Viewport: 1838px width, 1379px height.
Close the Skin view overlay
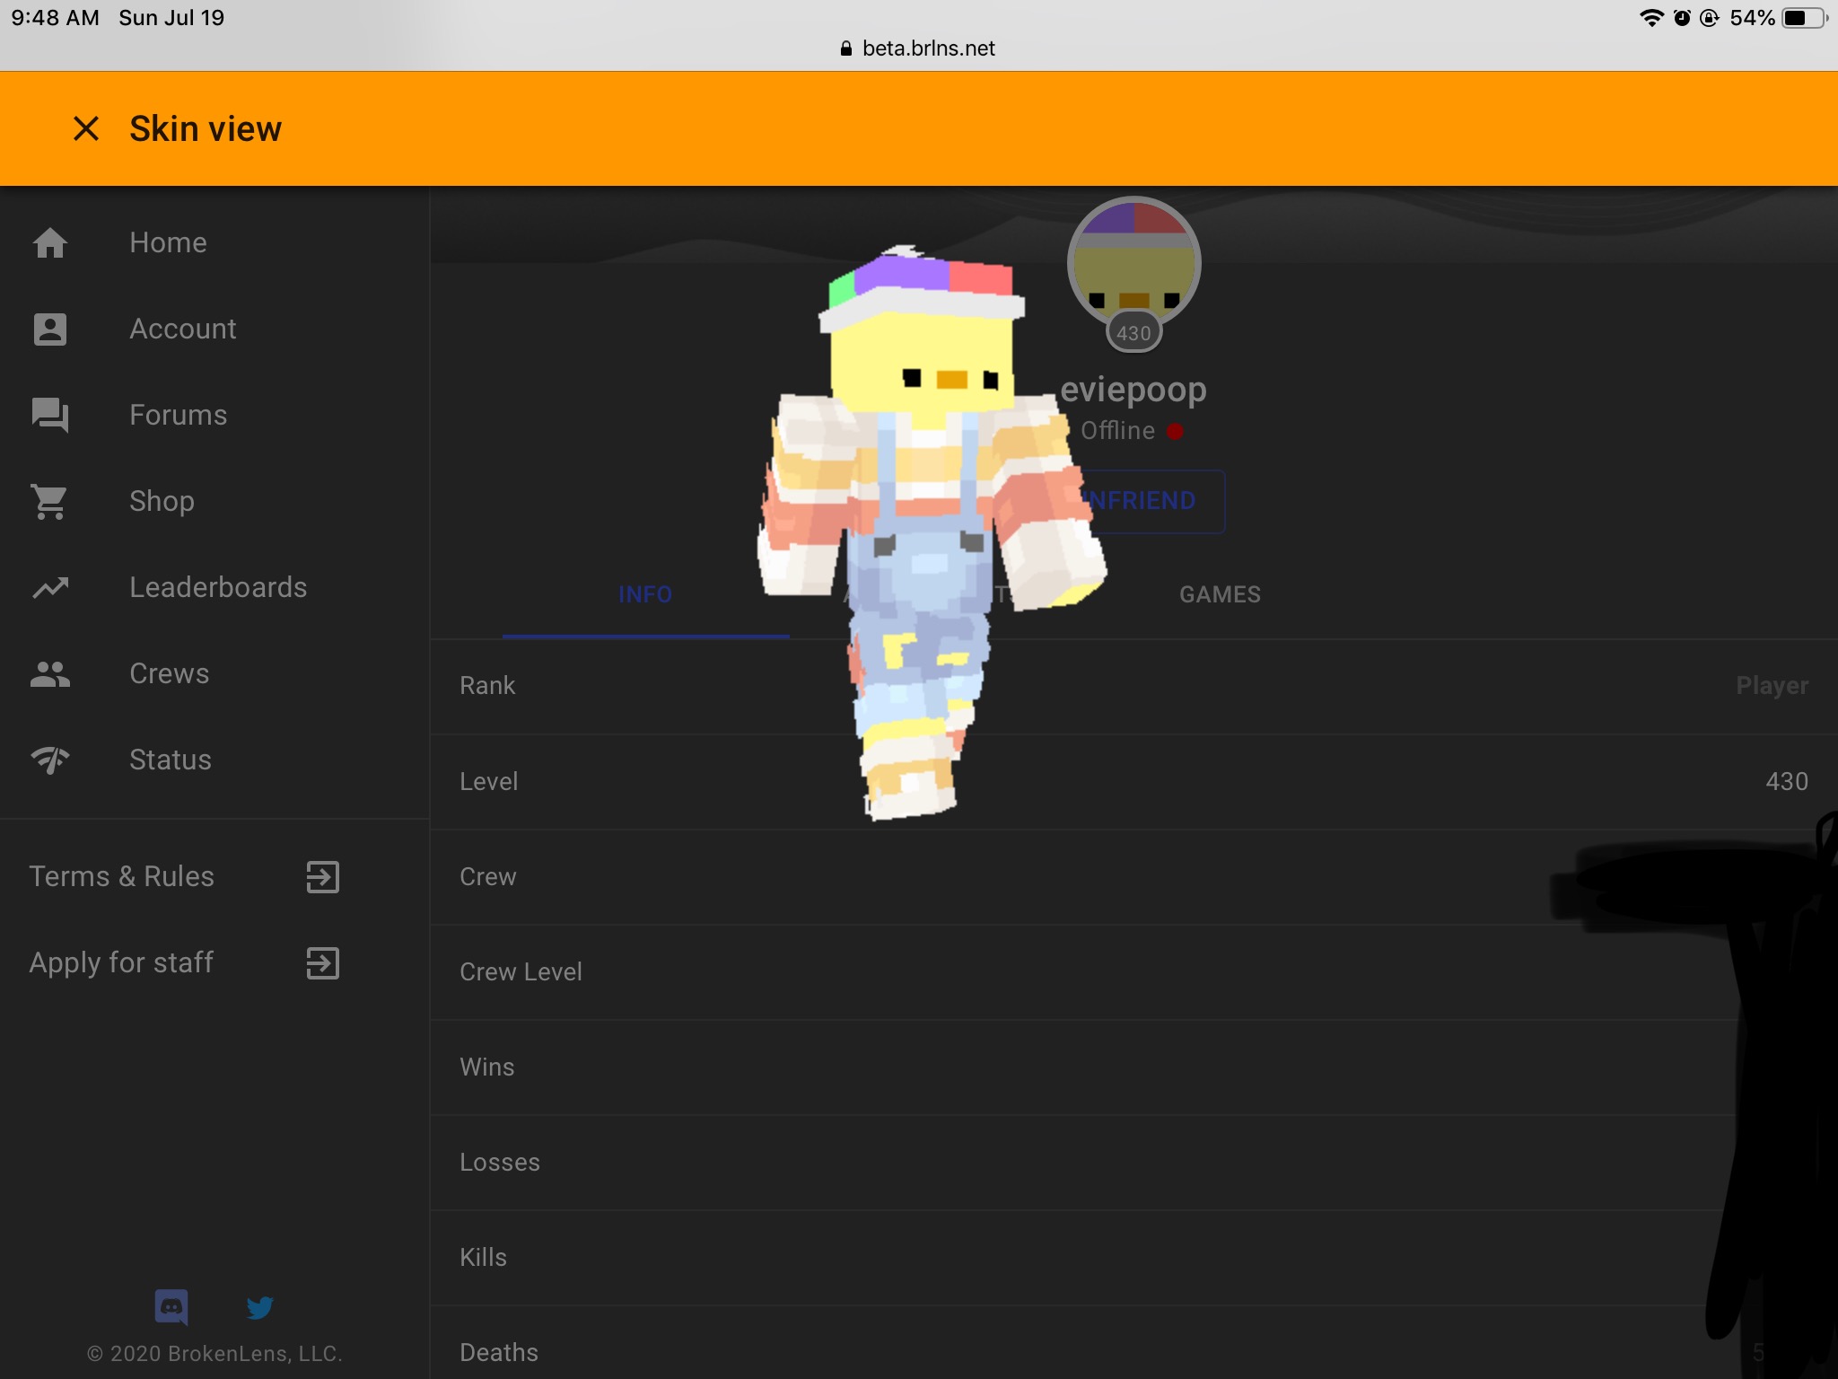pos(86,128)
